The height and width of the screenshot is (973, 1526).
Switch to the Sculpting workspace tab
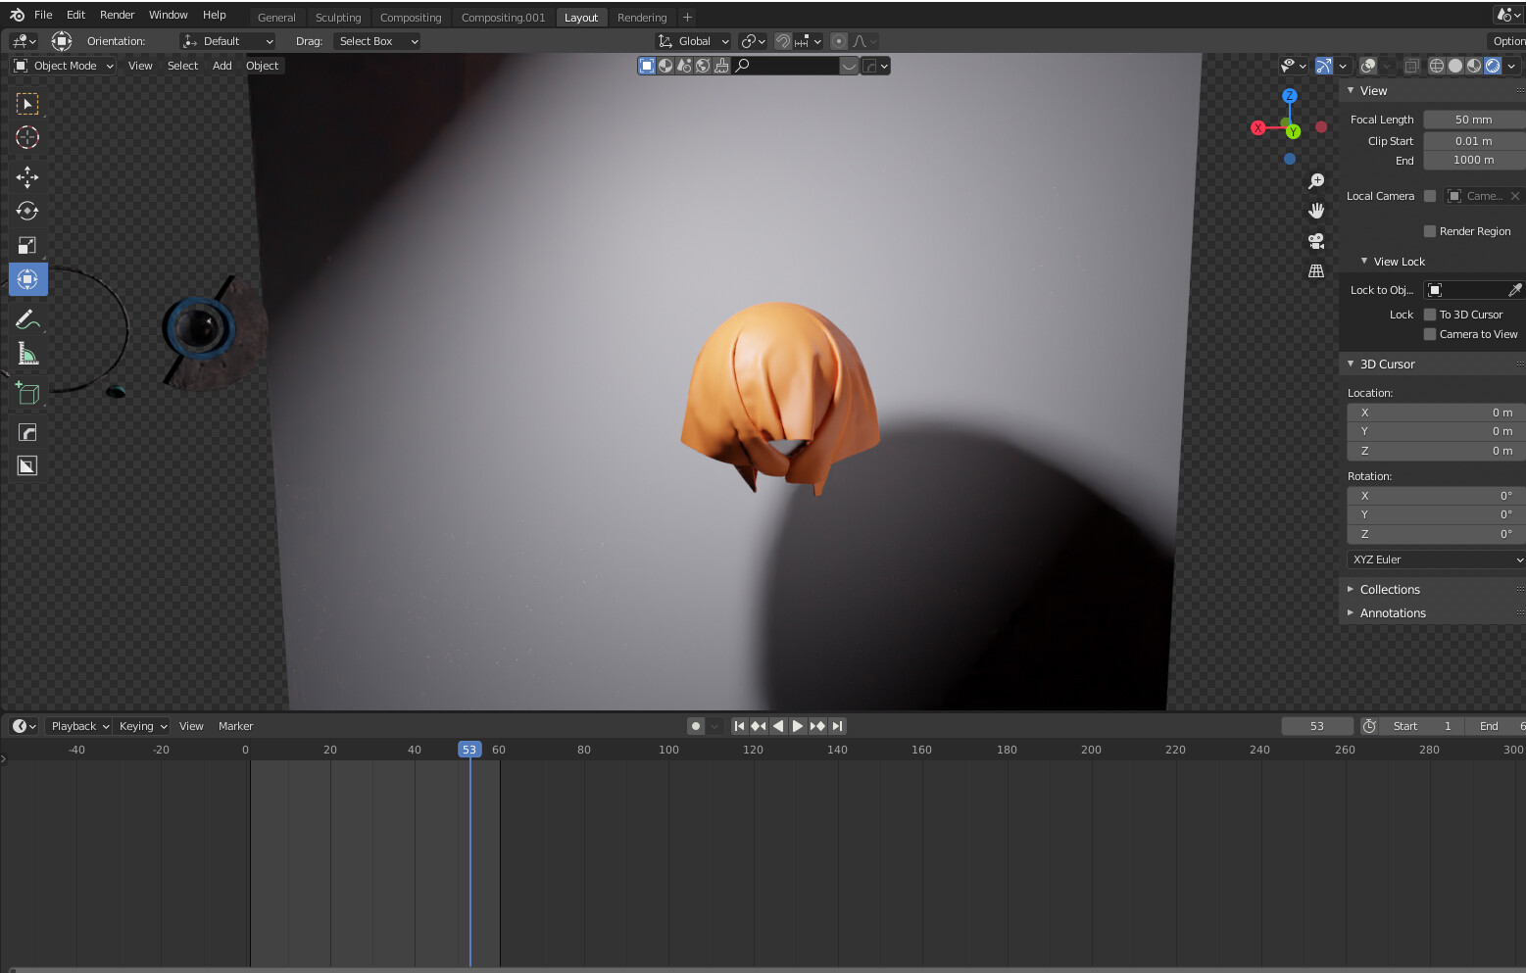[337, 17]
